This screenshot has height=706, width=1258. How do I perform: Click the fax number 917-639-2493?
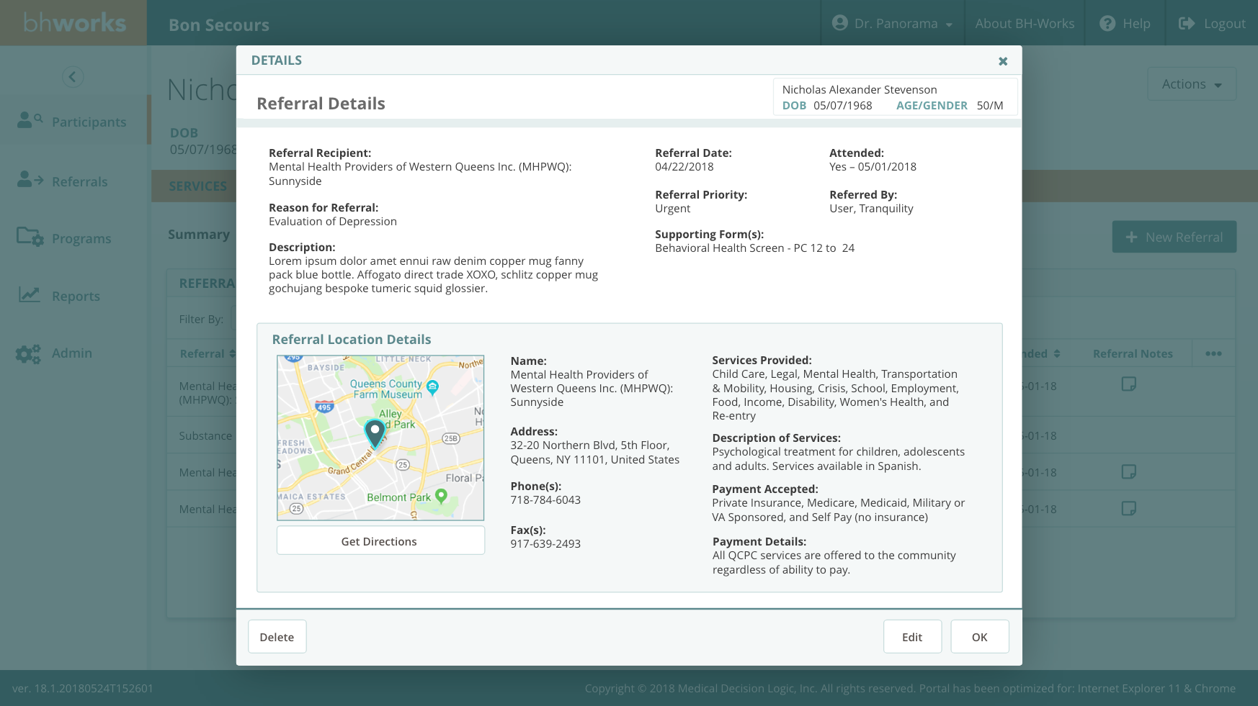(x=545, y=543)
